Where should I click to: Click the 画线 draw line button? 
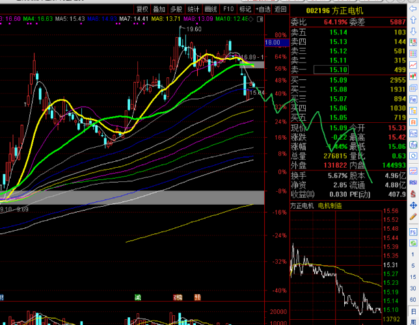tap(211, 9)
